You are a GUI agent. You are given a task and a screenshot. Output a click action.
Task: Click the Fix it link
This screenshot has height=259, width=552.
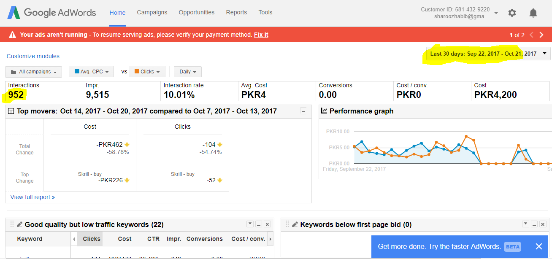[261, 35]
